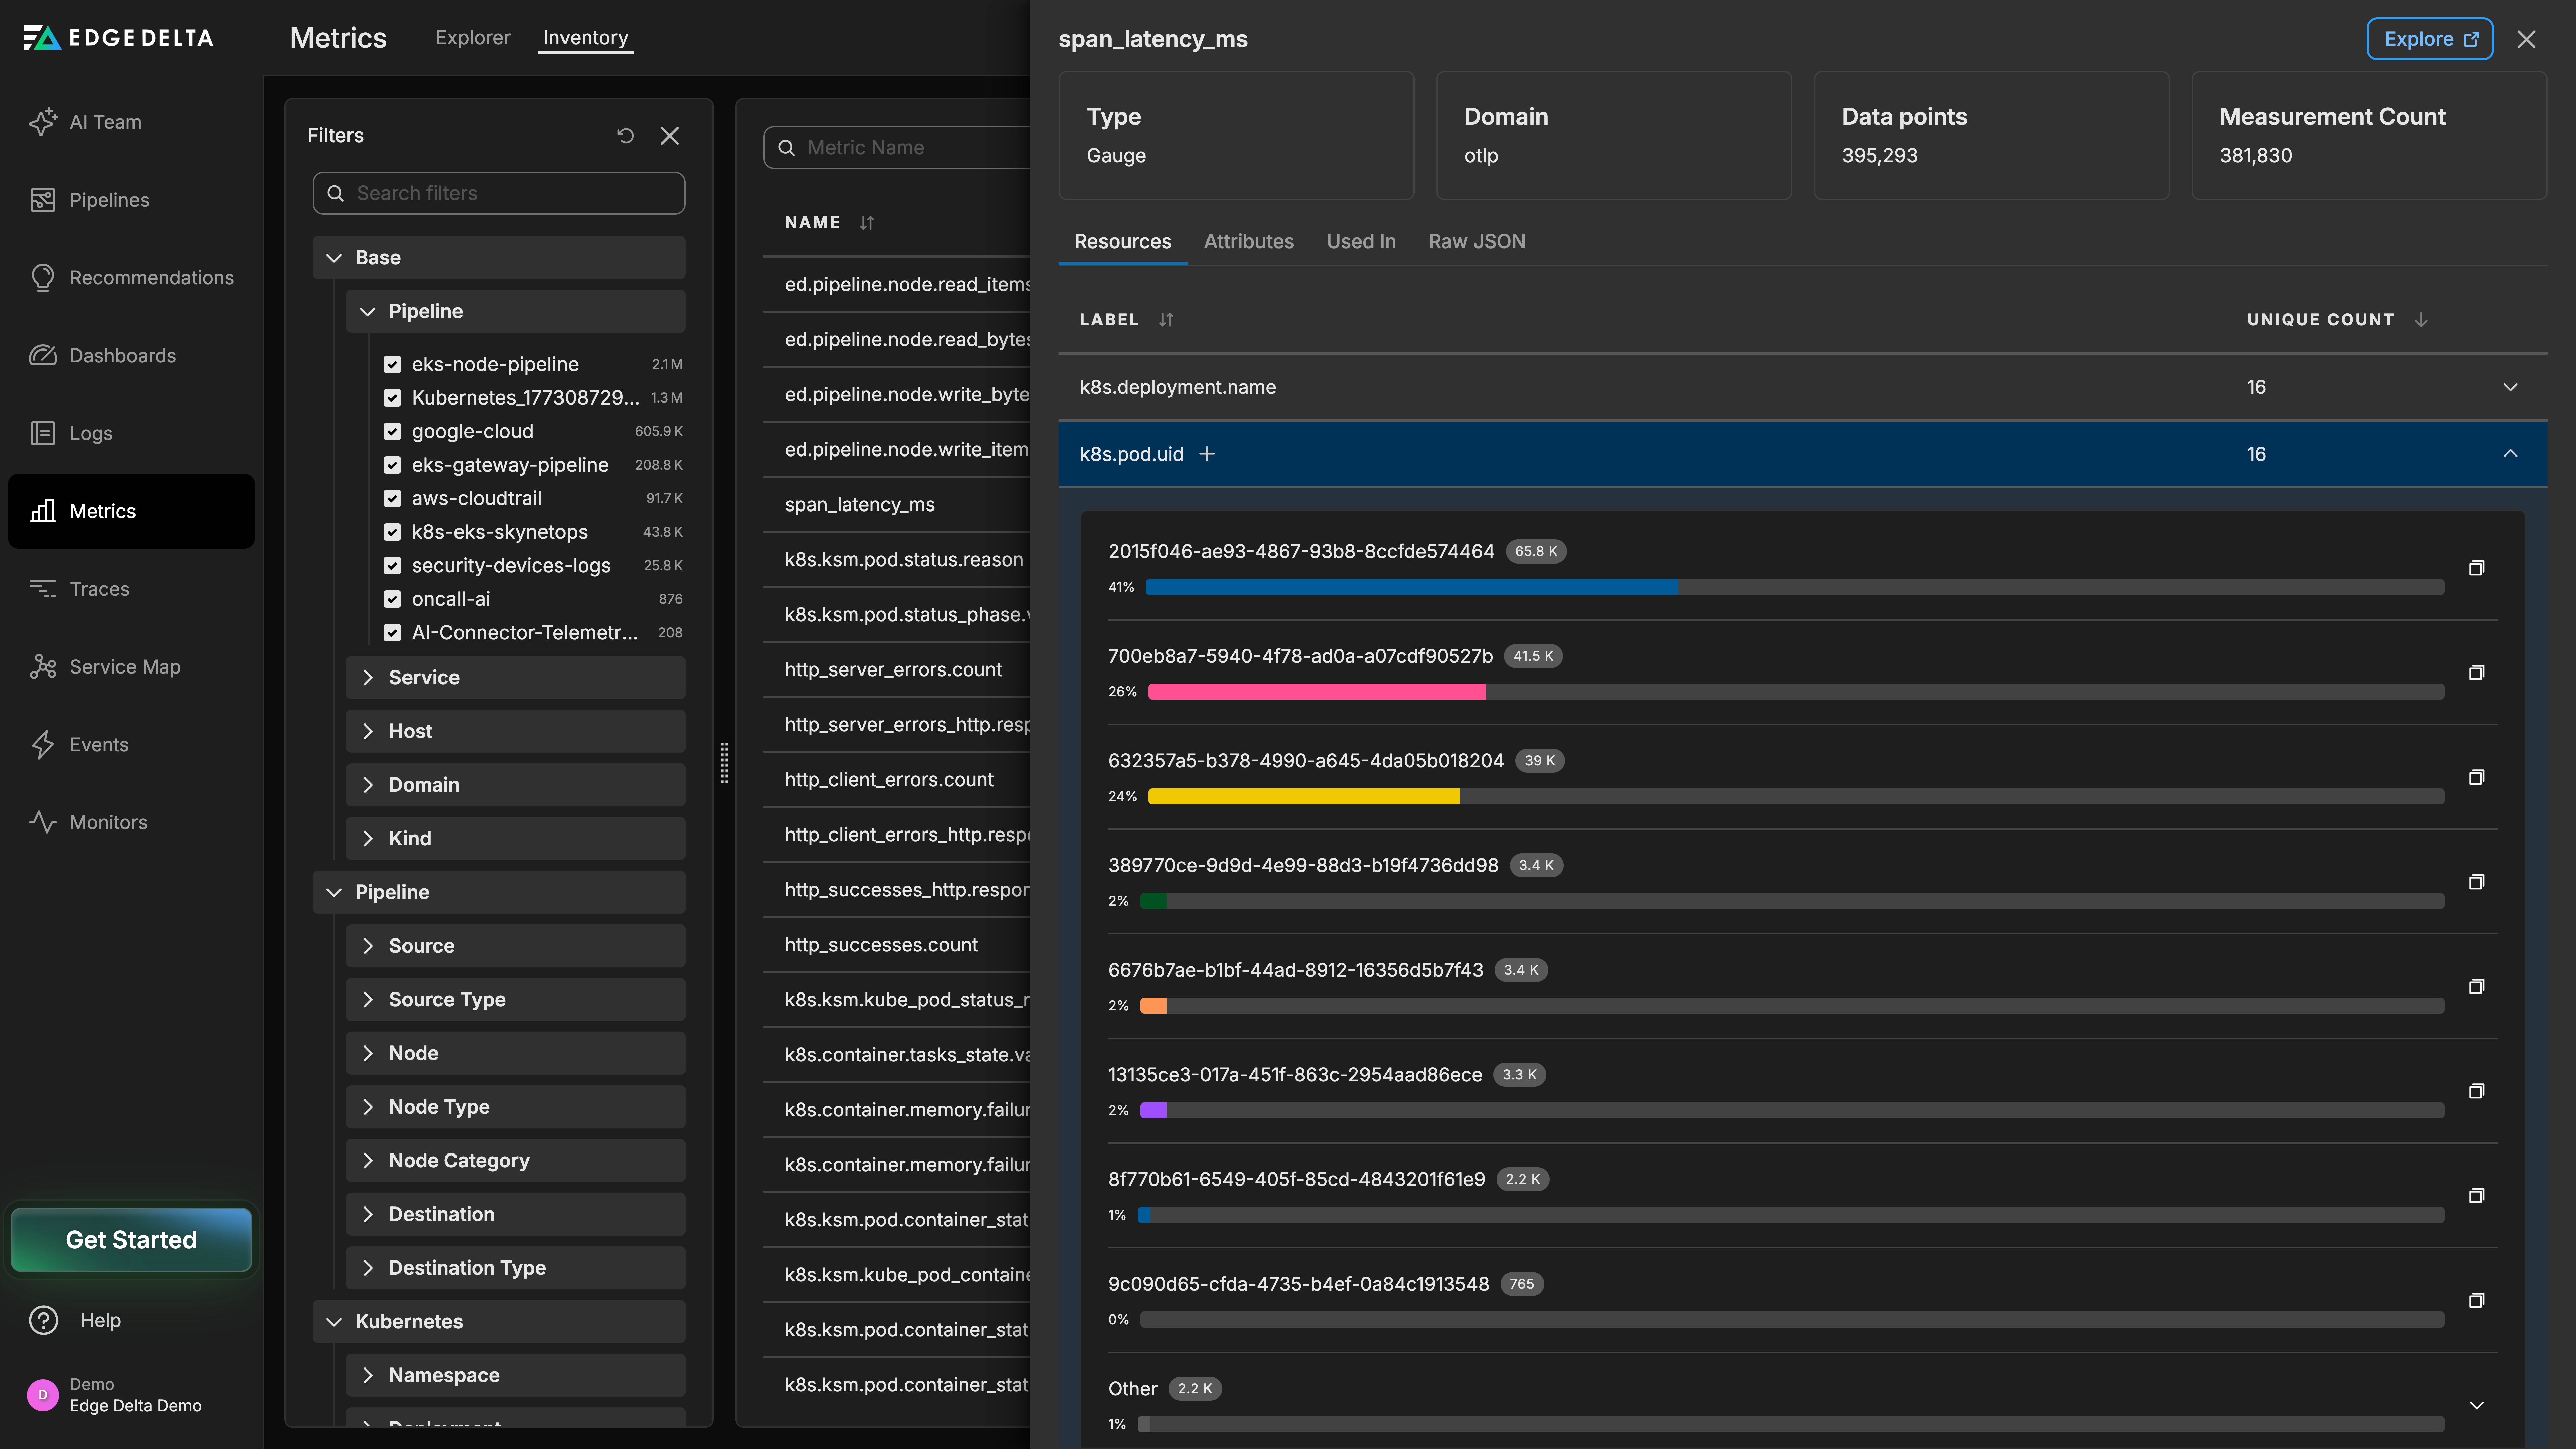Click the Edge Delta logo

(x=118, y=38)
